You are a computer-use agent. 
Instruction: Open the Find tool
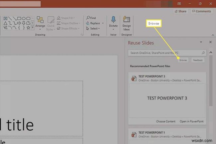pyautogui.click(x=91, y=18)
